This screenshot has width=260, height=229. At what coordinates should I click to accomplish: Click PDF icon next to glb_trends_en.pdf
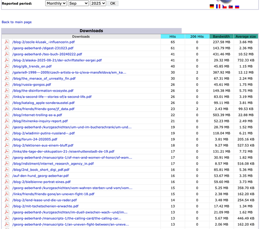[7, 67]
